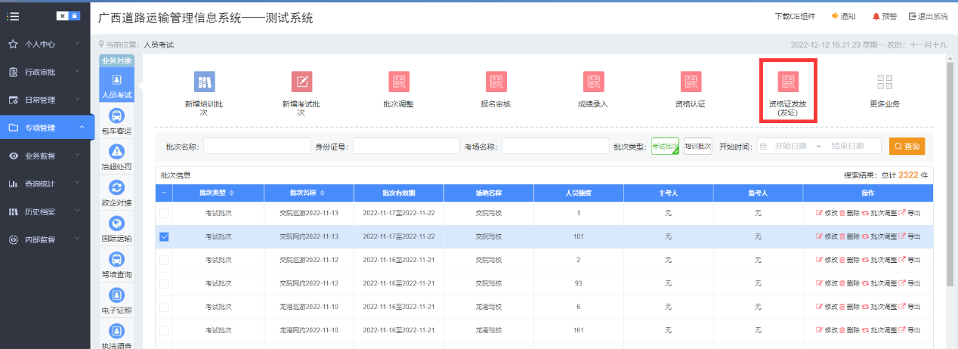Image resolution: width=958 pixels, height=349 pixels.
Task: Expand the 个人中心 sidebar menu
Action: [45, 45]
